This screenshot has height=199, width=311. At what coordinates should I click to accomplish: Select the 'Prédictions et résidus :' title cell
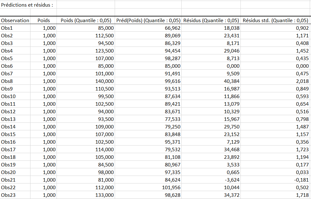pos(27,5)
